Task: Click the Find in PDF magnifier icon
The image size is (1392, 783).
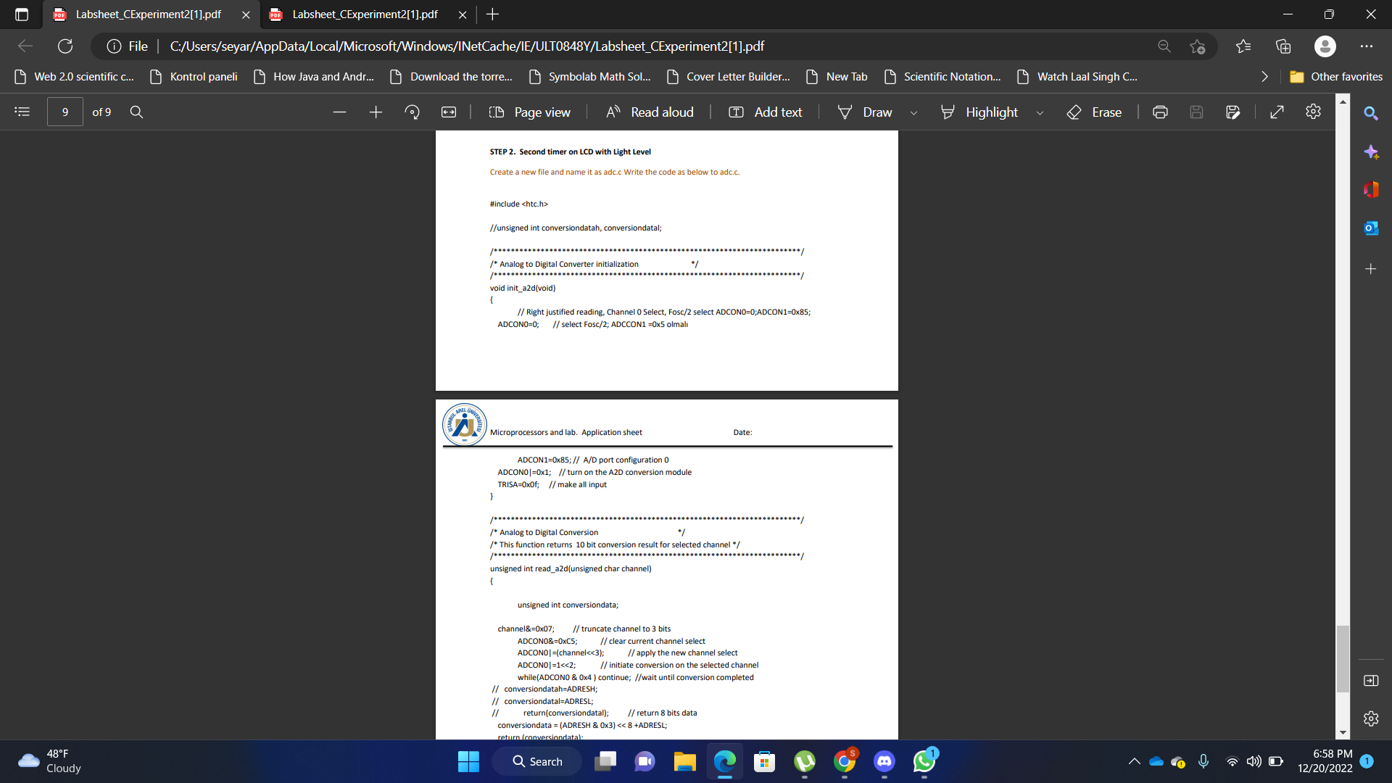Action: 136,112
